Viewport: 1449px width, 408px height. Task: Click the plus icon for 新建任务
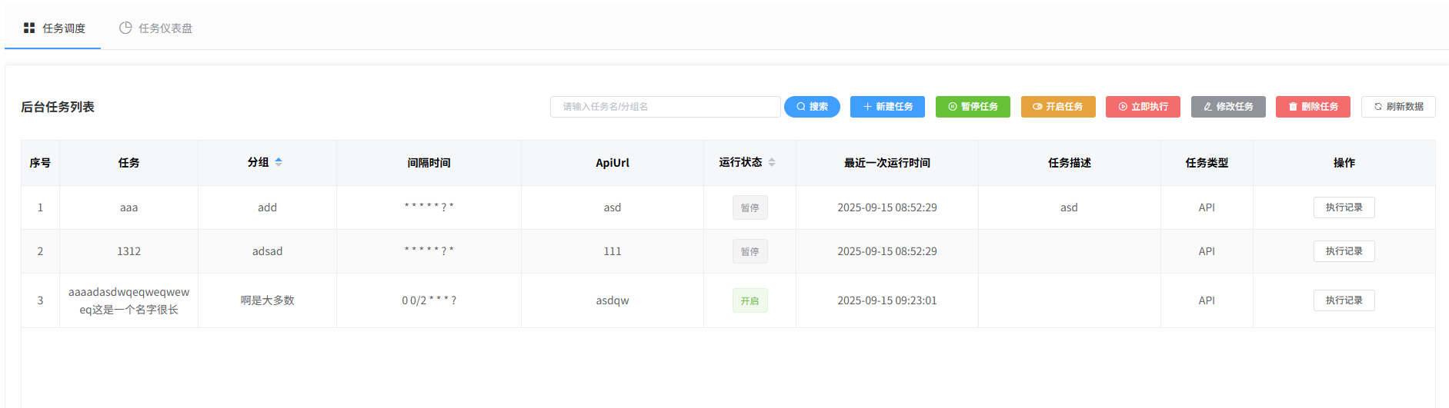click(867, 107)
